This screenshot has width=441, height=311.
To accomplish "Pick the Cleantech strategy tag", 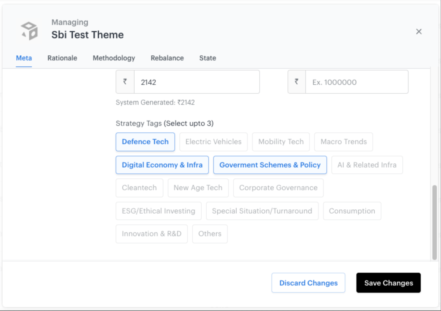I will pos(139,188).
